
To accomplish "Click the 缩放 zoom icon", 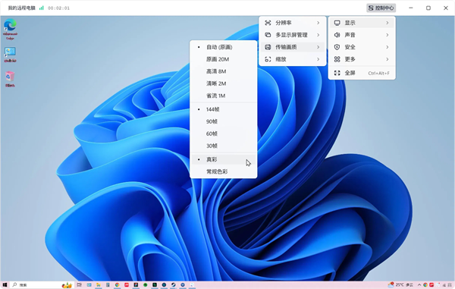I will pos(268,59).
